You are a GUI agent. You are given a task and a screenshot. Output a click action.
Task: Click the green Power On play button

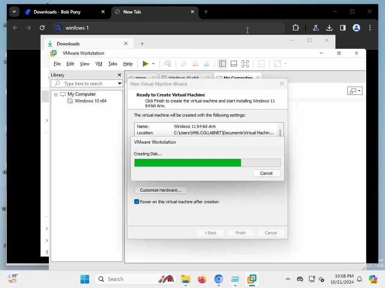point(146,64)
